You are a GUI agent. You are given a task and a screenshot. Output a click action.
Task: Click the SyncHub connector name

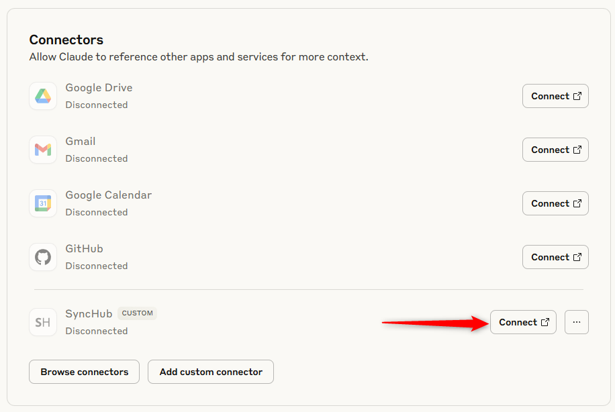tap(89, 314)
